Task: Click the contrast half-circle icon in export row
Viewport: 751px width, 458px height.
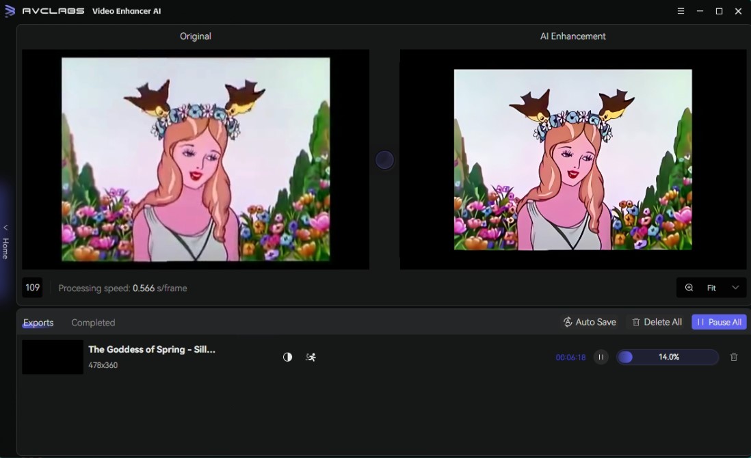Action: 287,357
